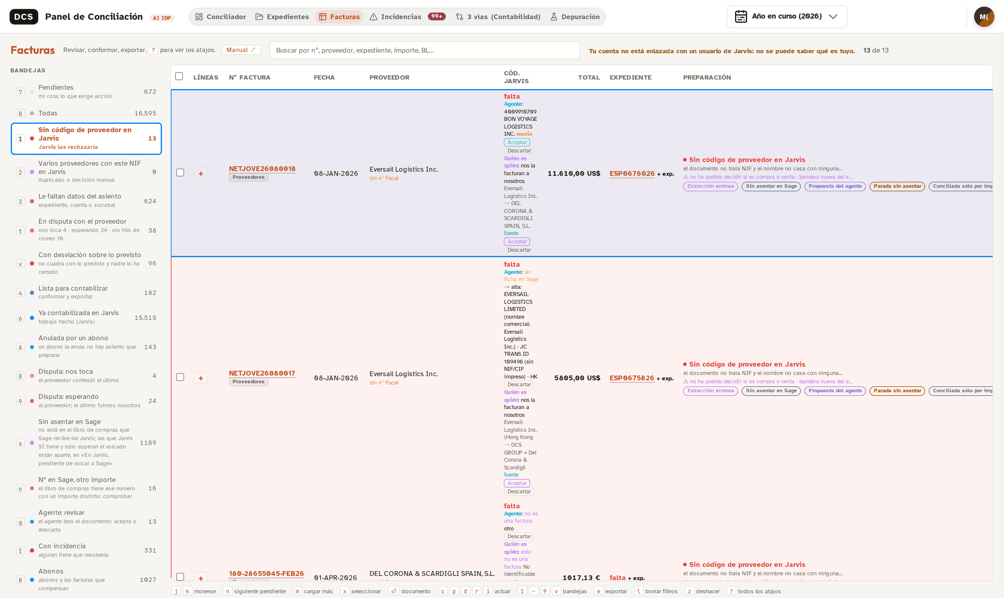Go to the Incidencias tab
Screen dimensions: 1004x598
coord(408,17)
